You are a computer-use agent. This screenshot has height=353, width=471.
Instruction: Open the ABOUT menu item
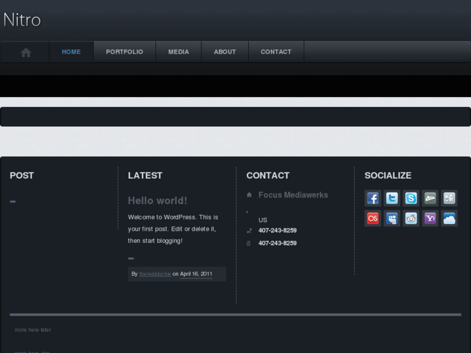pos(225,52)
